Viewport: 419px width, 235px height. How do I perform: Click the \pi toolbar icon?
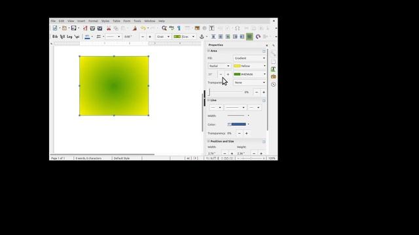[77, 37]
